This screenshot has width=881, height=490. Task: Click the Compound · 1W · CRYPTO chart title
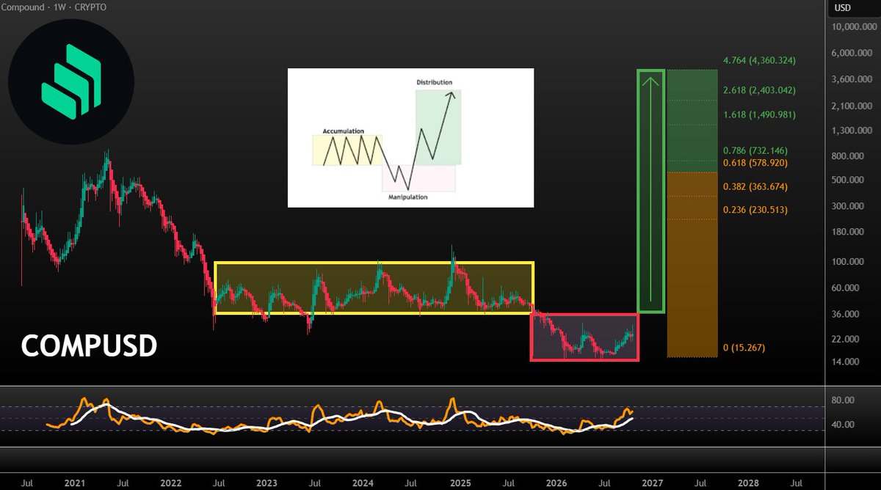54,7
